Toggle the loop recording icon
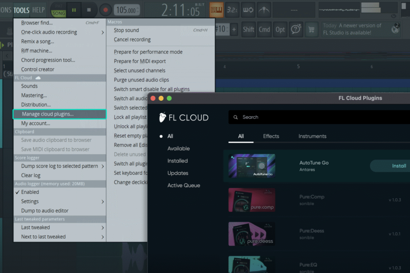The width and height of the screenshot is (410, 273). pos(248,10)
